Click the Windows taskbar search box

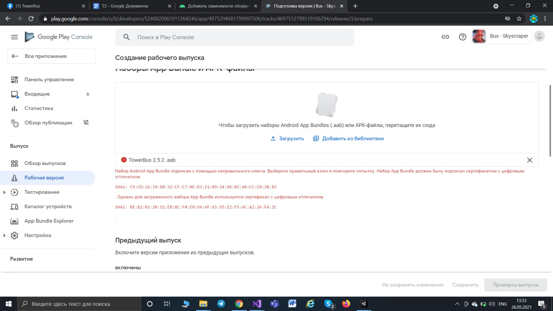[x=79, y=304]
